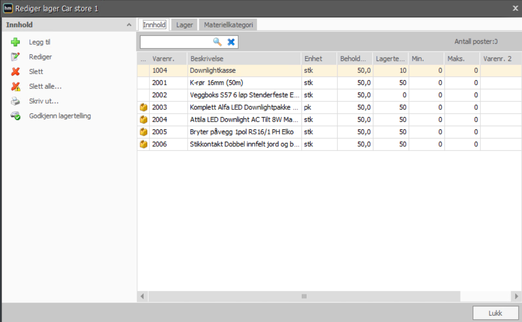Image resolution: width=522 pixels, height=322 pixels.
Task: Sort by the Varenr. column header
Action: [168, 59]
